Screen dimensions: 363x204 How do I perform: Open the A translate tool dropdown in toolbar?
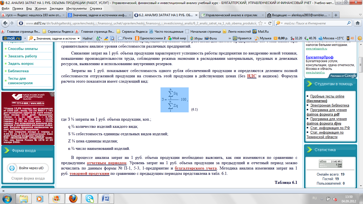pos(99,38)
